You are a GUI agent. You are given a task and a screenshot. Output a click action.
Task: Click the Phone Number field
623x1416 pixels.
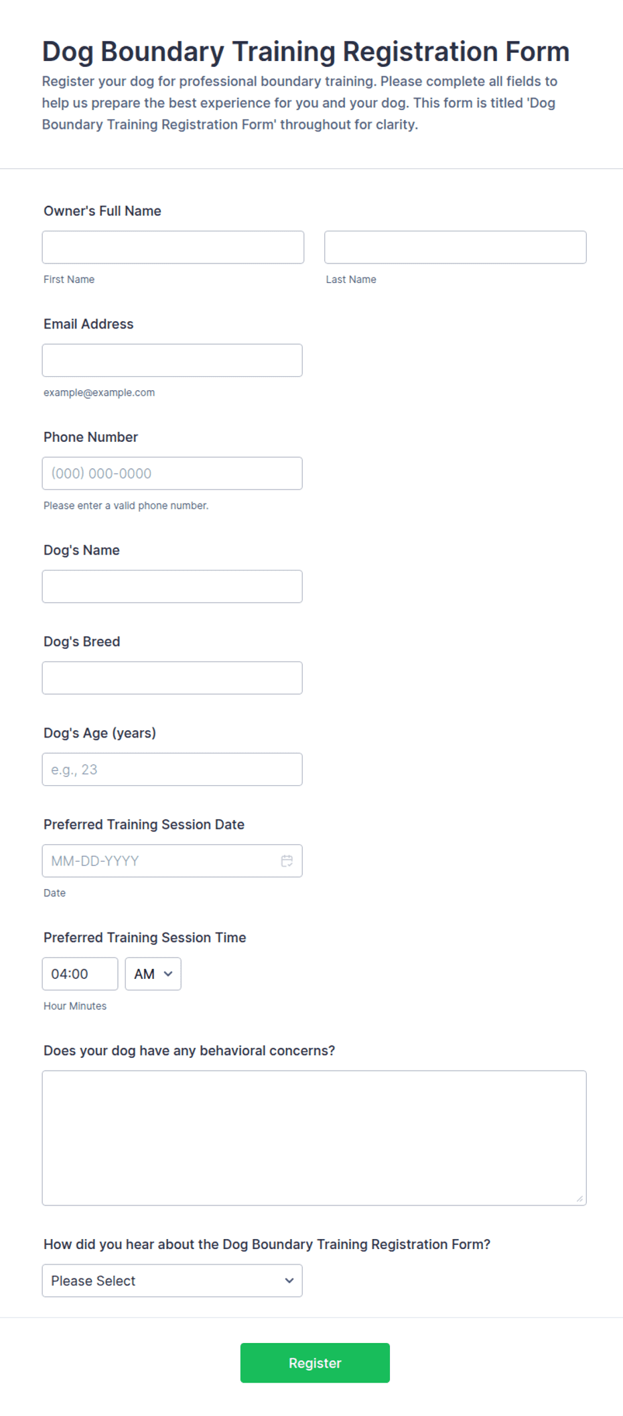pos(172,473)
